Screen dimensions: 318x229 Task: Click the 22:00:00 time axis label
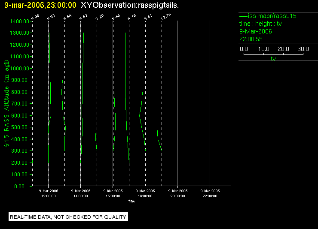click(210, 196)
